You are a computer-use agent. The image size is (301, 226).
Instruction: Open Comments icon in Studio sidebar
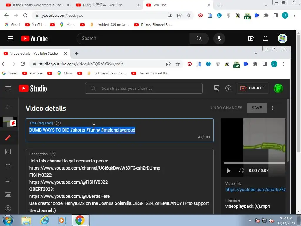[x=8, y=180]
